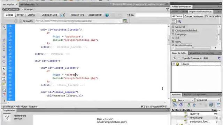Click the Código fuente source button
The width and height of the screenshot is (223, 125).
tap(11, 9)
